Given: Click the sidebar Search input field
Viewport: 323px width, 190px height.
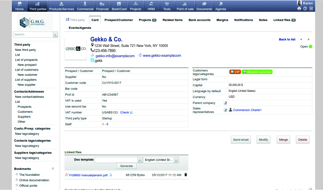Looking at the screenshot, I should [33, 35].
